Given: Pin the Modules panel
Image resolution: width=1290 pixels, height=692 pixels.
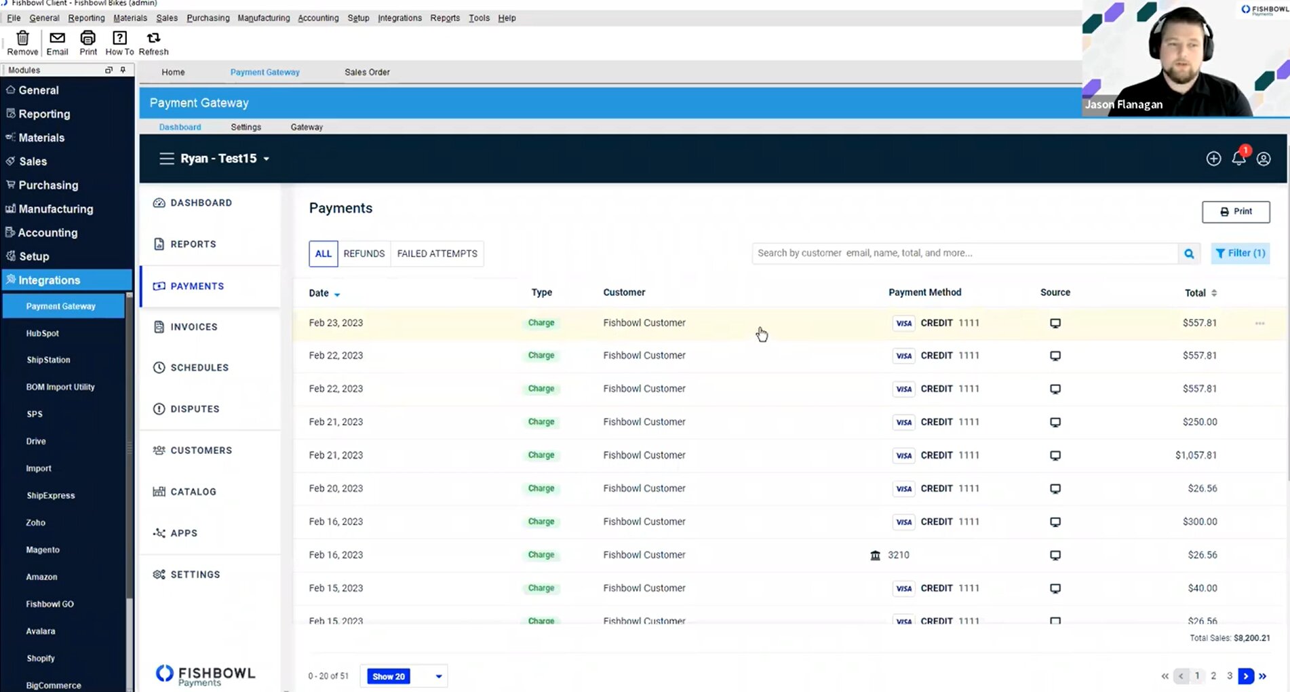Looking at the screenshot, I should 123,70.
